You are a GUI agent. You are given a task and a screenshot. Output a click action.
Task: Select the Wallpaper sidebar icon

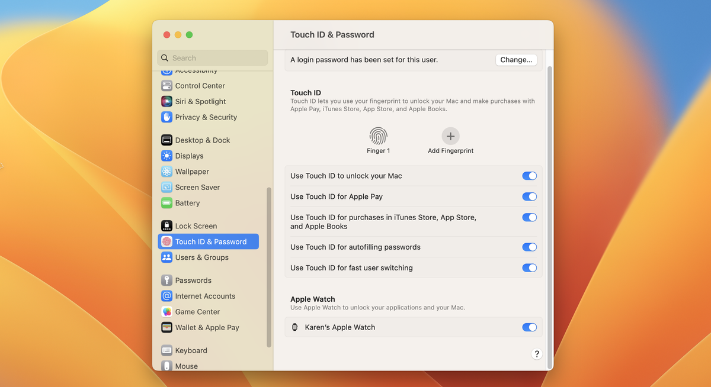point(166,172)
